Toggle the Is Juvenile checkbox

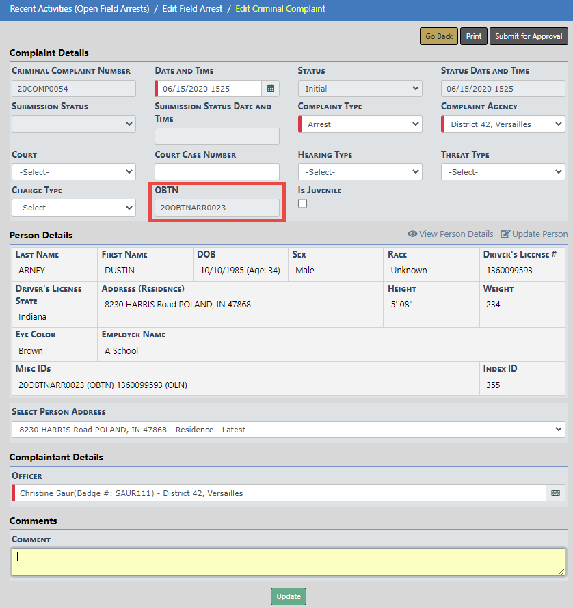303,204
